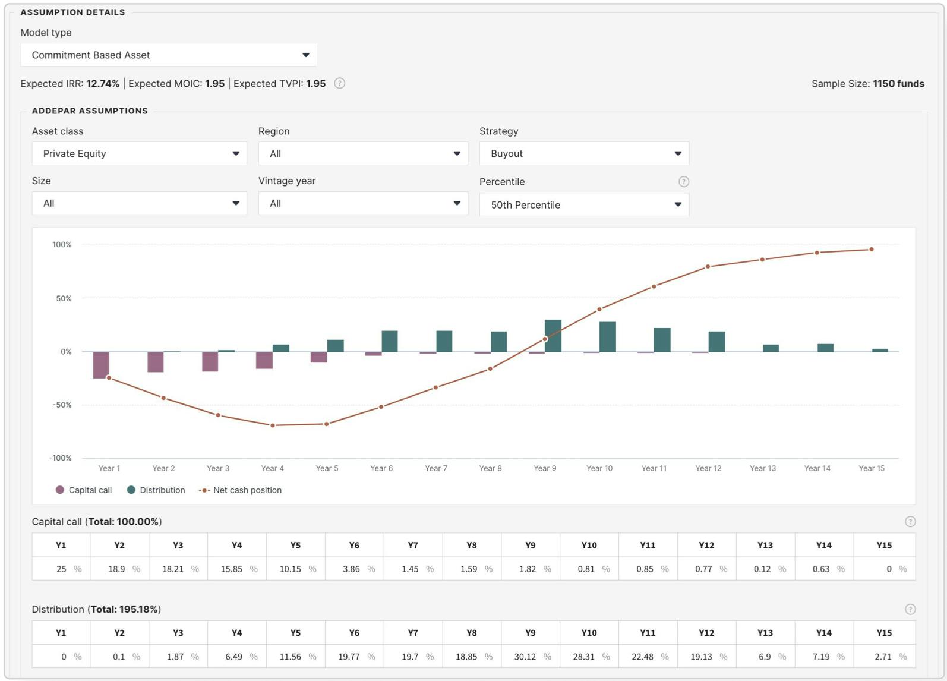Viewport: 947px width, 681px height.
Task: Click help icon next to Expected TVPI
Action: tap(339, 83)
